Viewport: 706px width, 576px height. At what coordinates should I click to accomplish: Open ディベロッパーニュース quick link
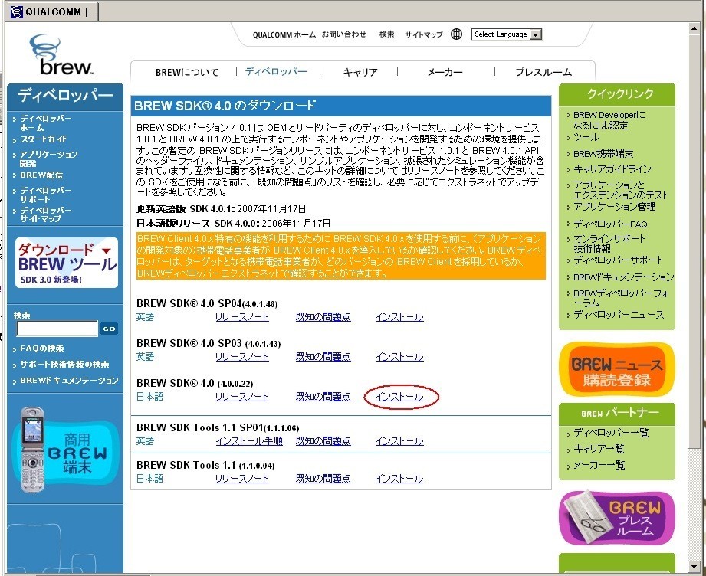point(619,315)
